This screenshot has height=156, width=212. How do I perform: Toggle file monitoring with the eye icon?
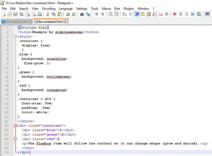[x=167, y=14]
